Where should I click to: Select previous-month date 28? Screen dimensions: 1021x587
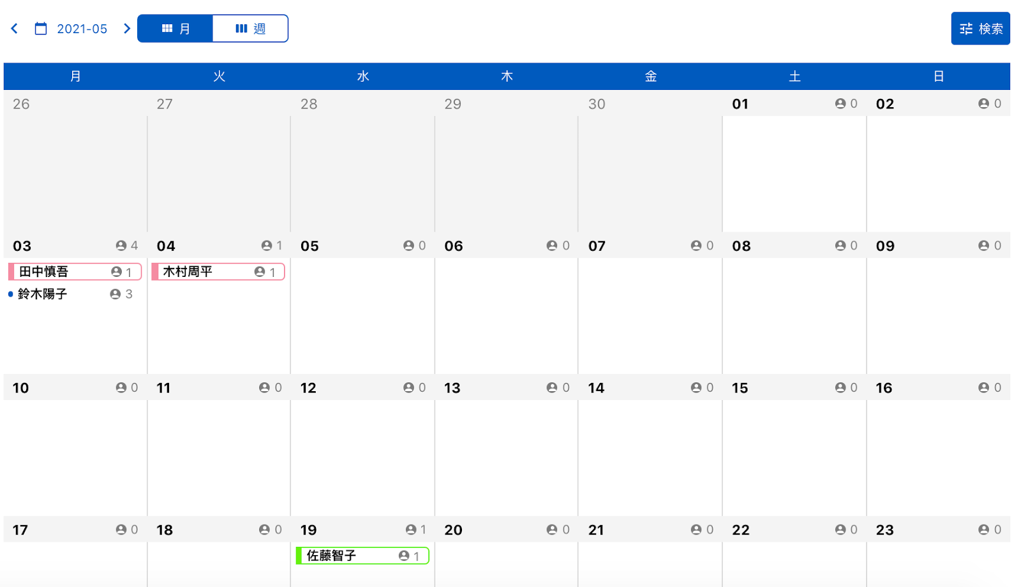click(x=309, y=104)
